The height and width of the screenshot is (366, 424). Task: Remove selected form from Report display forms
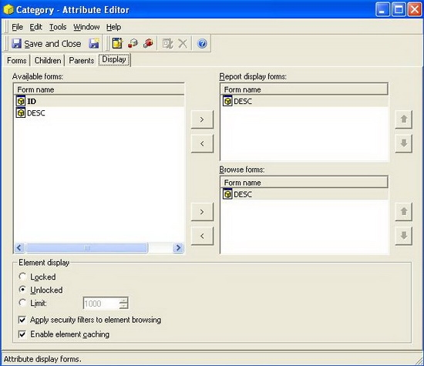tap(202, 143)
